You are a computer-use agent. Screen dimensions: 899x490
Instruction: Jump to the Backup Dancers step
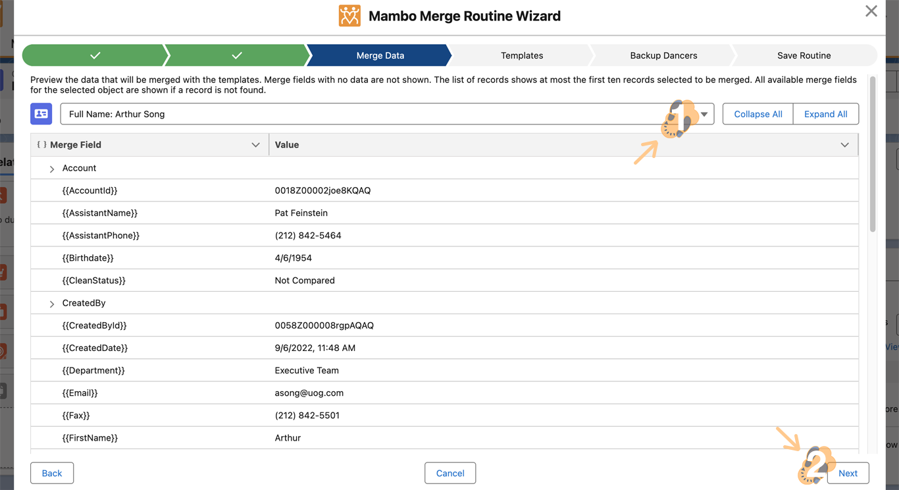tap(663, 55)
